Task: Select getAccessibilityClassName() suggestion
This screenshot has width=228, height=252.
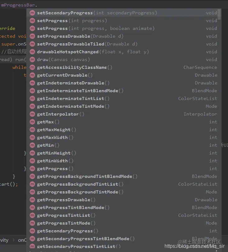Action: pos(123,67)
